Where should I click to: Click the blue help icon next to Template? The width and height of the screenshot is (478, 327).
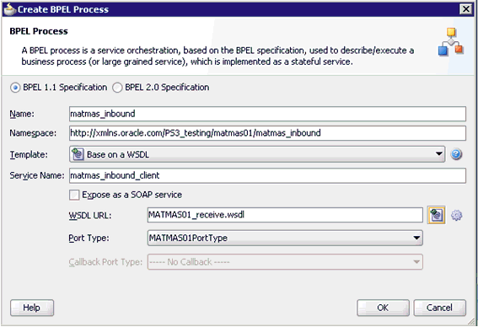[x=456, y=154]
